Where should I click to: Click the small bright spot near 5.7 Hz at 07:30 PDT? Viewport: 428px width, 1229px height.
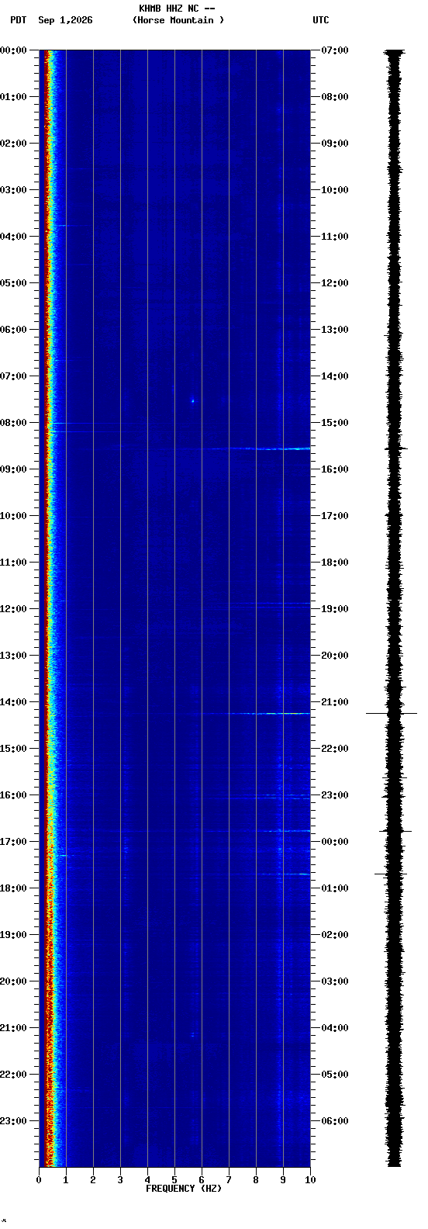(x=192, y=401)
